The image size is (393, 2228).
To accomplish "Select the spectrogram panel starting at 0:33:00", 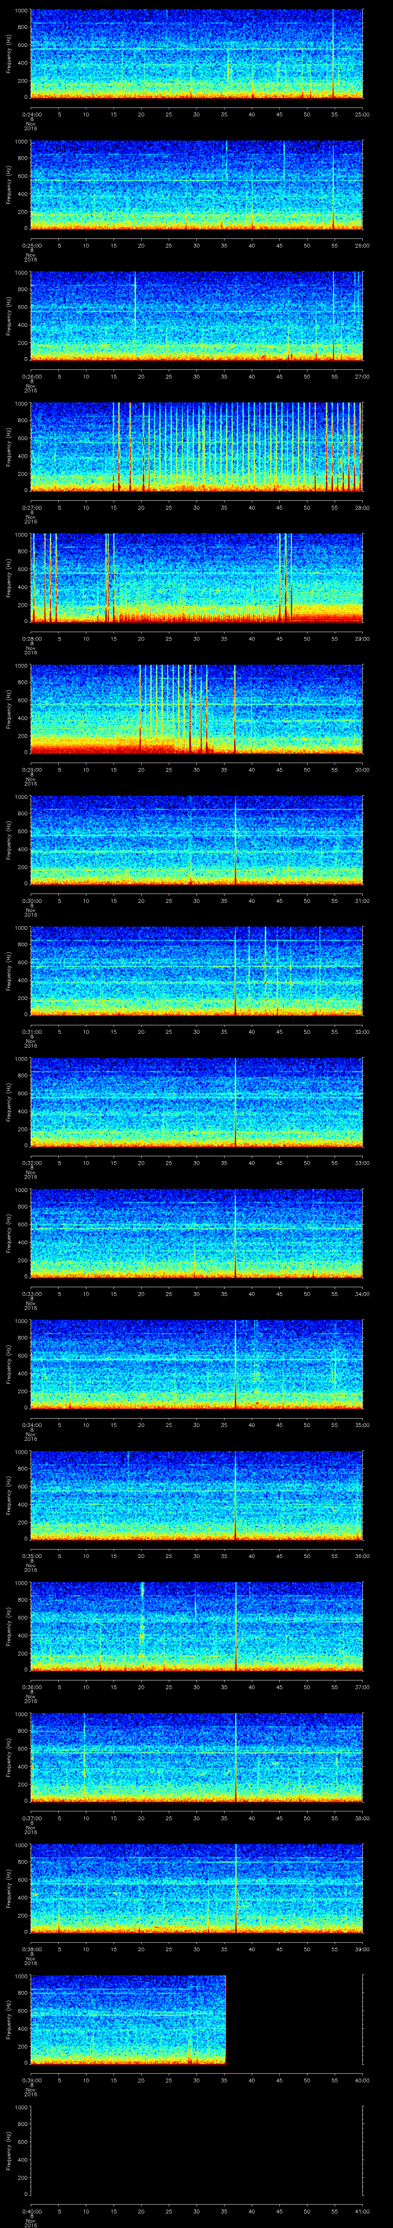I will click(196, 1233).
